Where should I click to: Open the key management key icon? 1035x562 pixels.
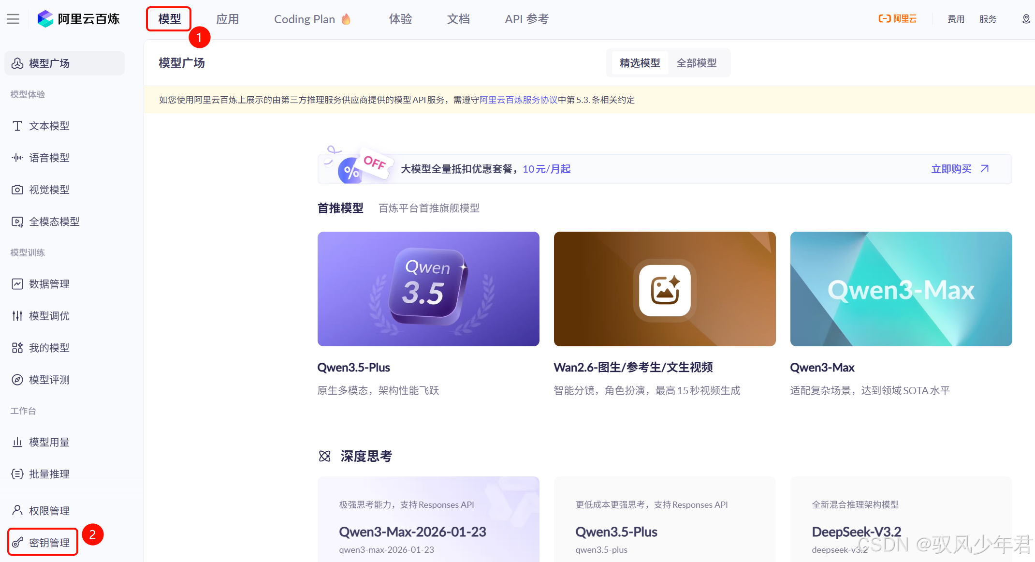[x=17, y=543]
